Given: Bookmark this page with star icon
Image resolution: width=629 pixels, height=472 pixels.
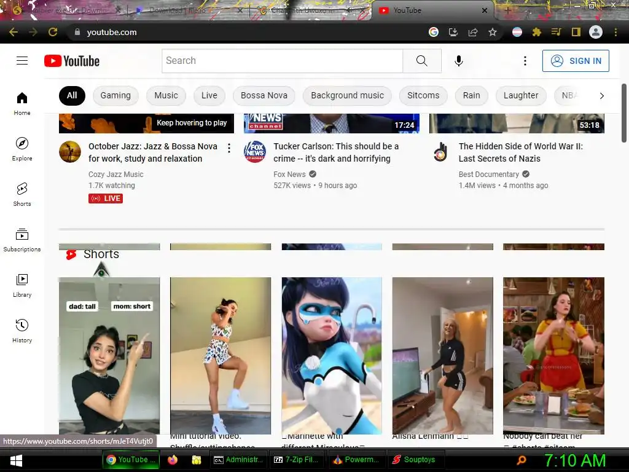Looking at the screenshot, I should (x=493, y=32).
